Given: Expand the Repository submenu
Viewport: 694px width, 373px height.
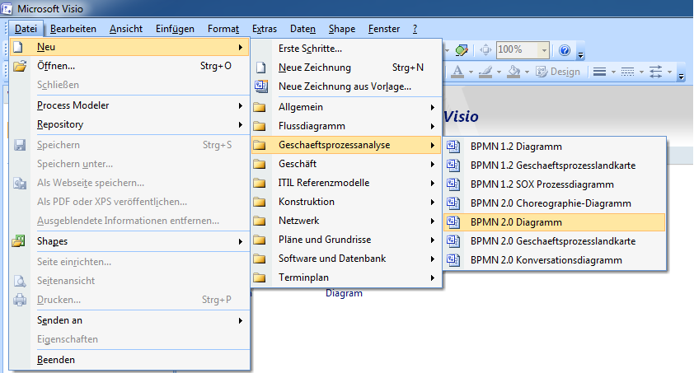Looking at the screenshot, I should tap(129, 124).
